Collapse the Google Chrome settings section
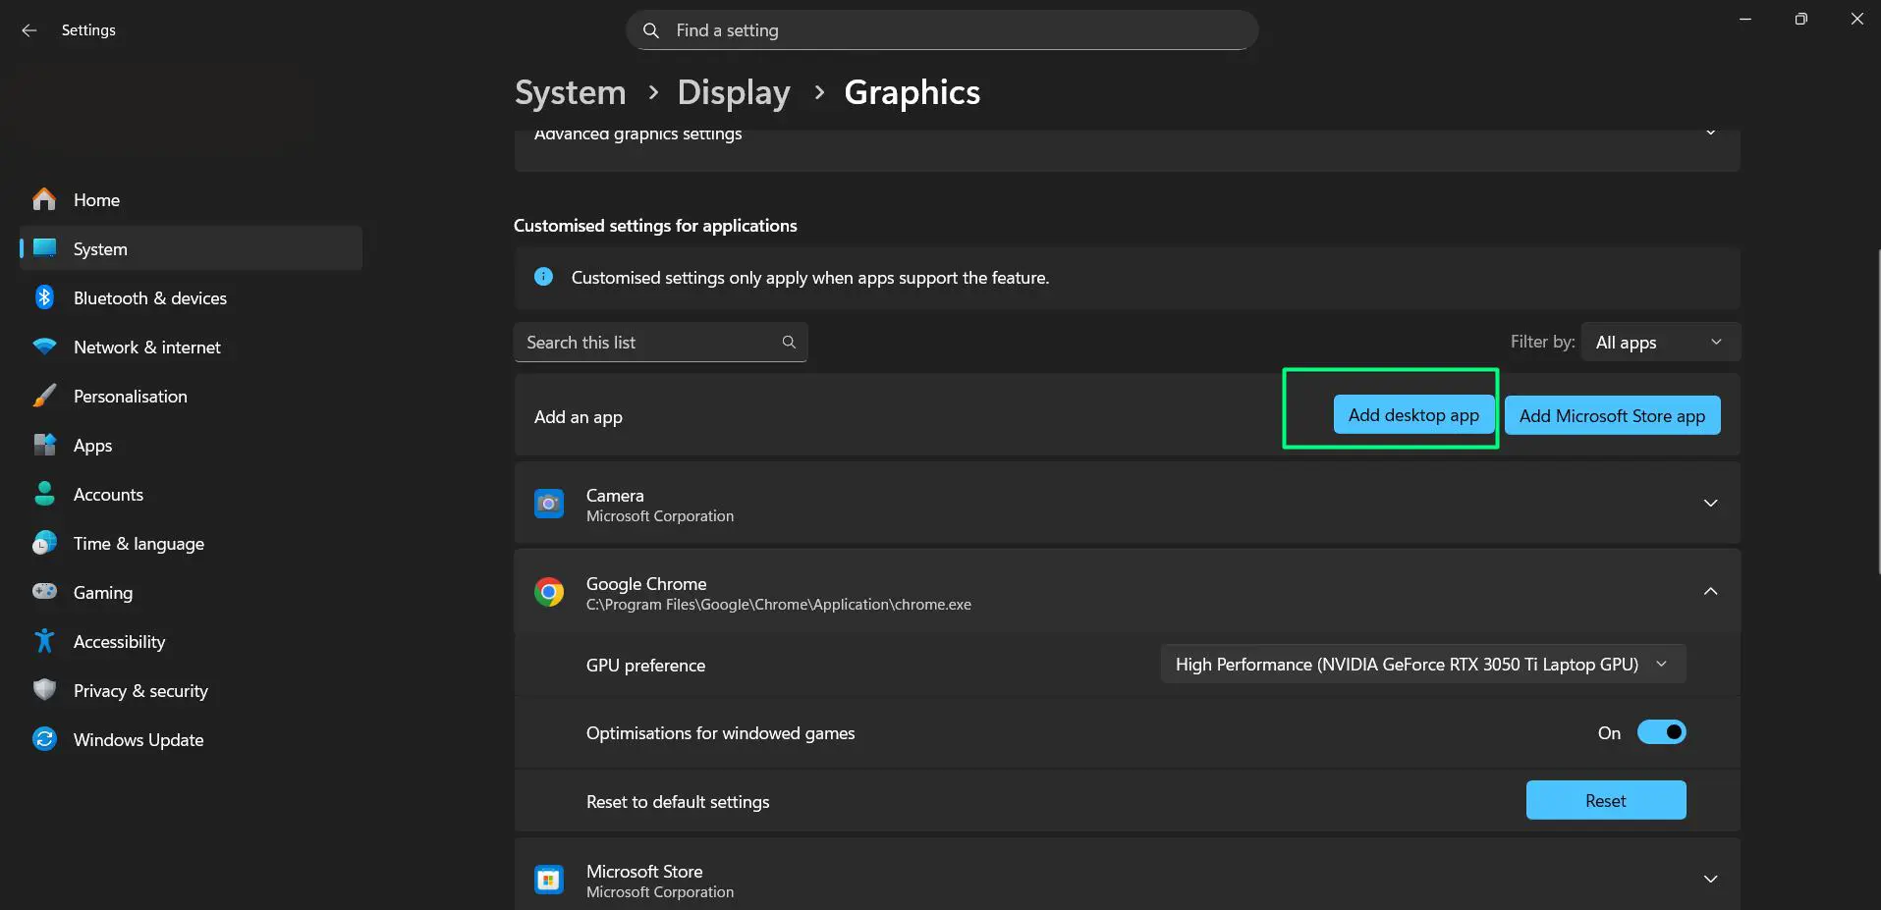Image resolution: width=1881 pixels, height=910 pixels. 1711,591
